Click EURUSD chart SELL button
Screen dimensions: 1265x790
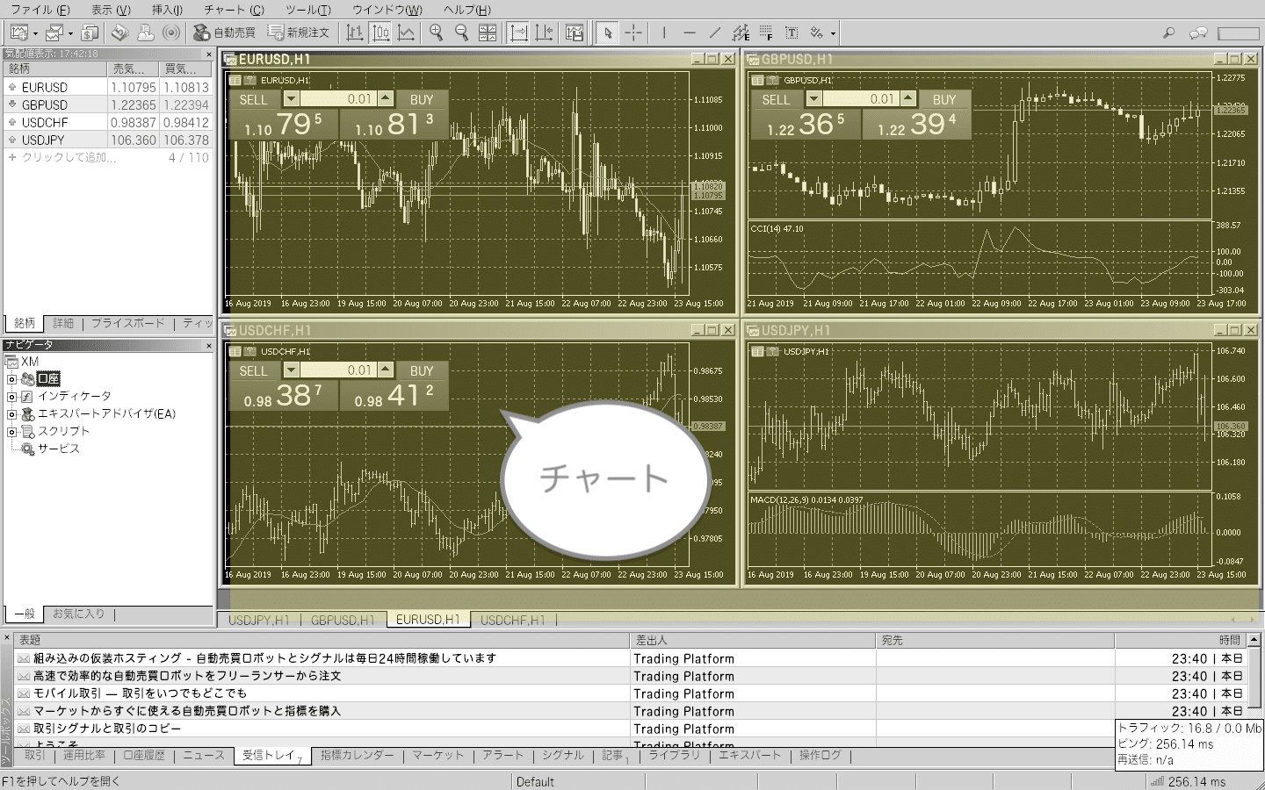point(253,99)
